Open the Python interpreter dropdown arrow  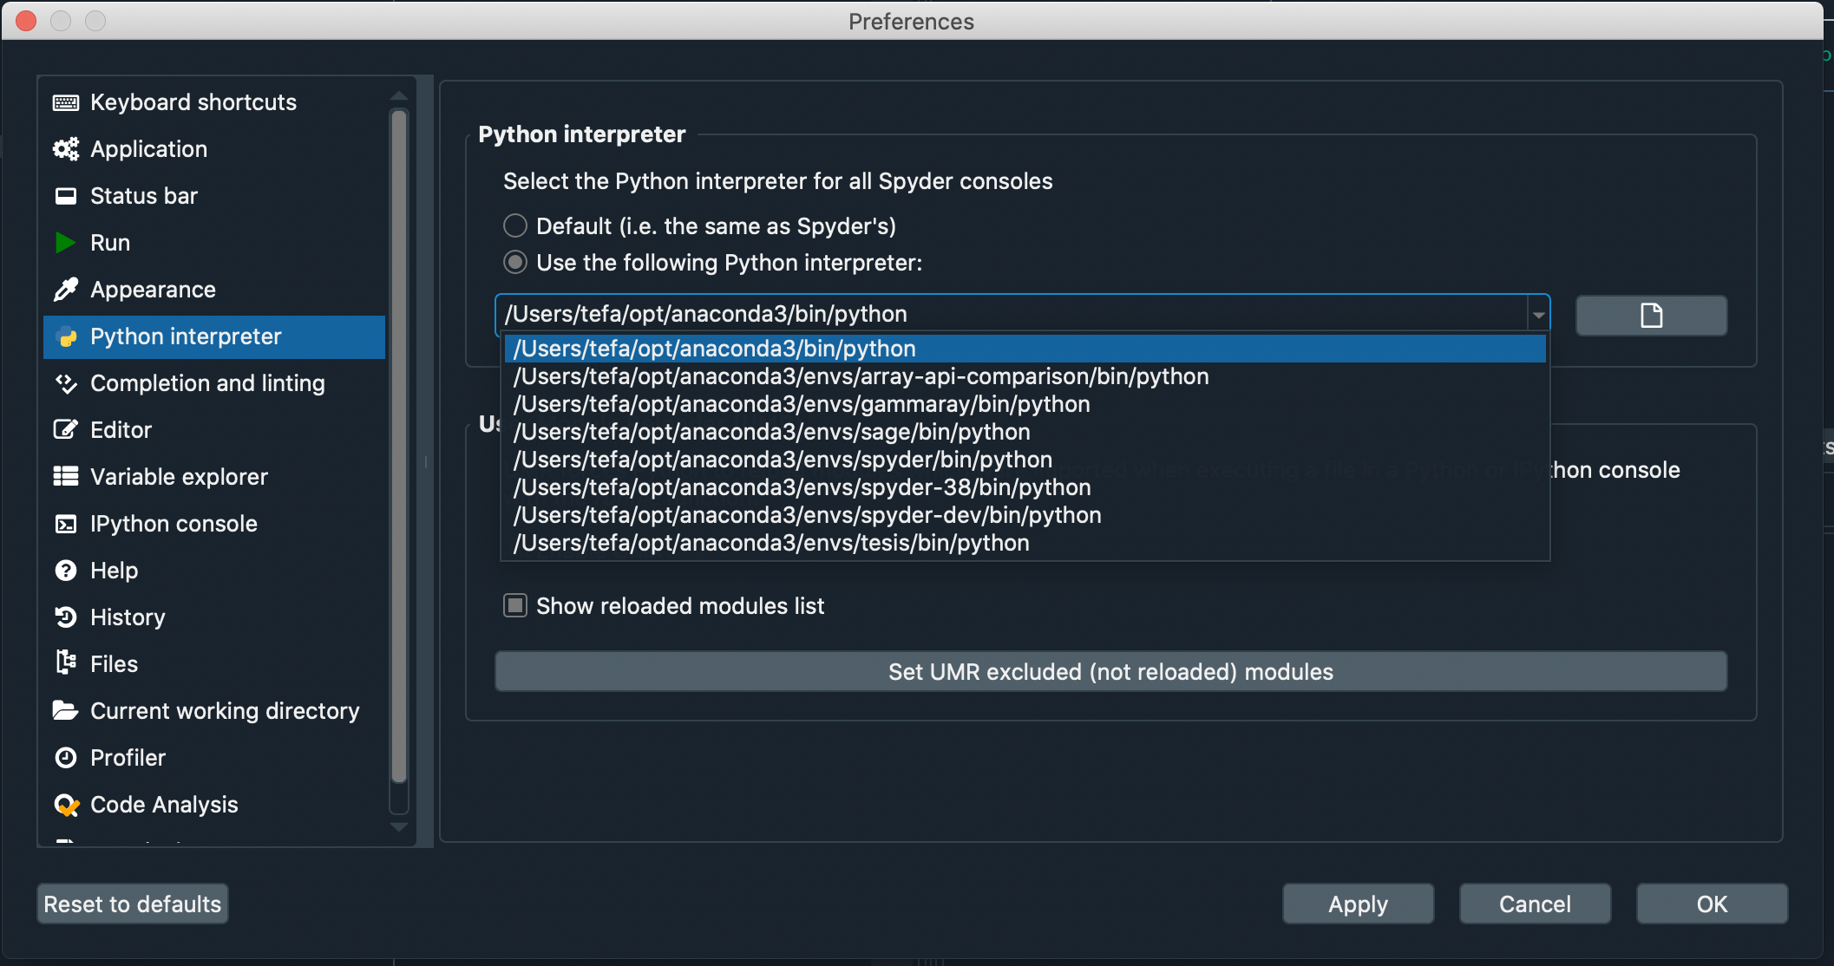pyautogui.click(x=1538, y=314)
